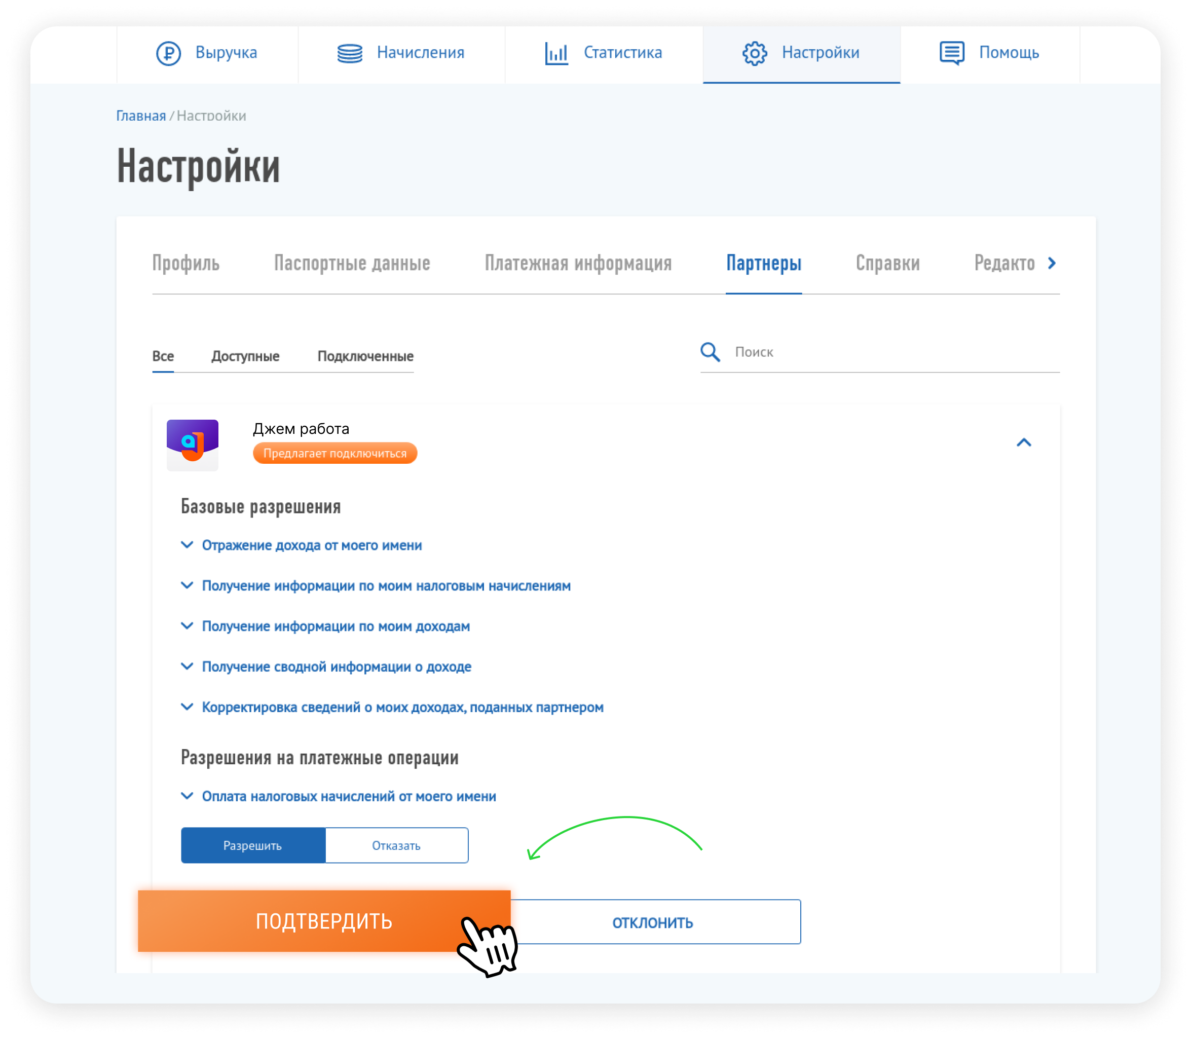Click the gear Настройки icon
Screen dimensions: 1191x1038
754,53
